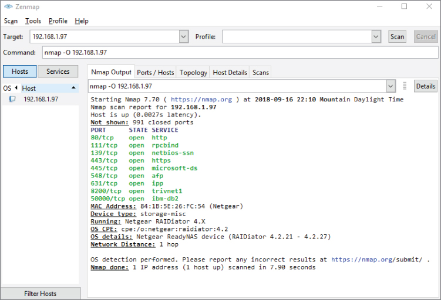The image size is (441, 300).
Task: Click the Cancel button
Action: pyautogui.click(x=426, y=36)
